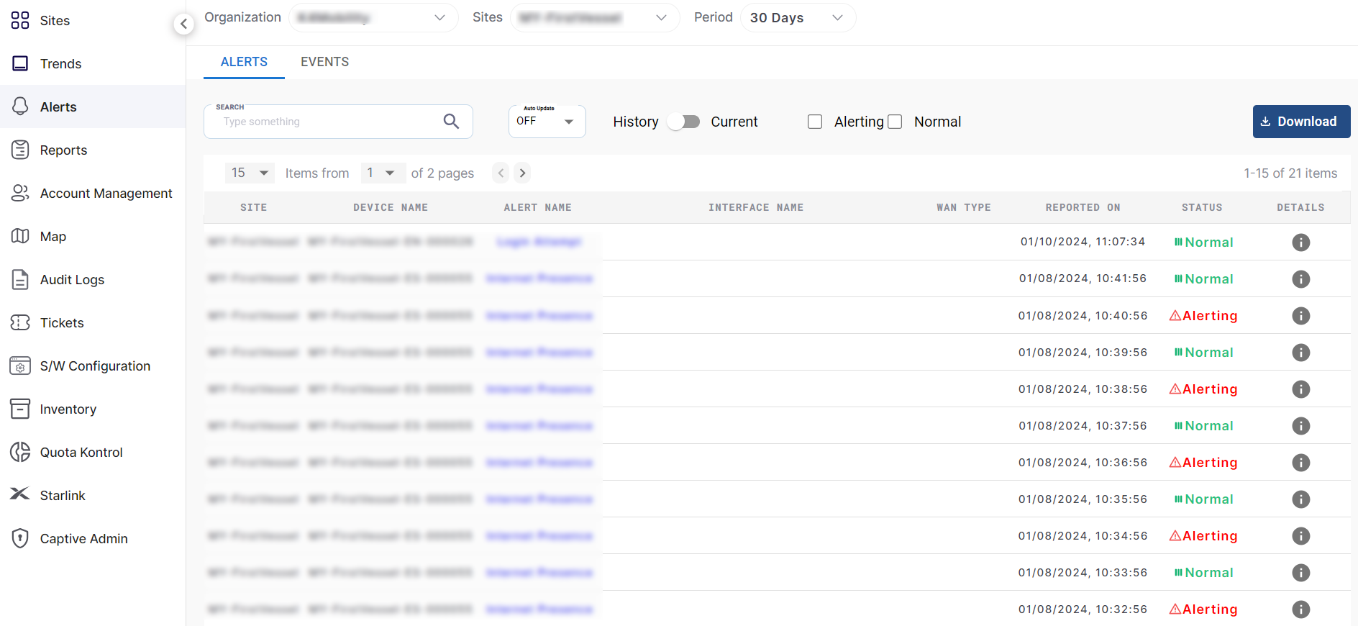The image size is (1358, 626).
Task: Open Audit Logs in the sidebar
Action: click(x=72, y=279)
